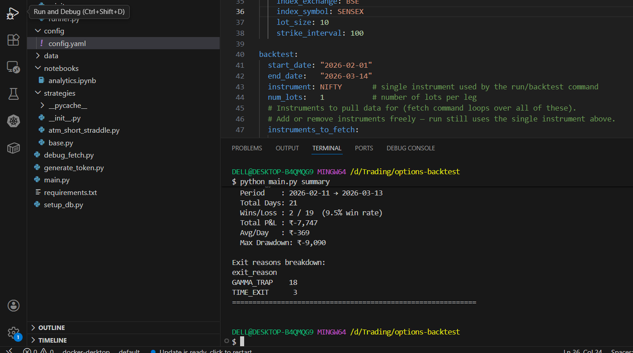Open the Run and Debug view

13,14
